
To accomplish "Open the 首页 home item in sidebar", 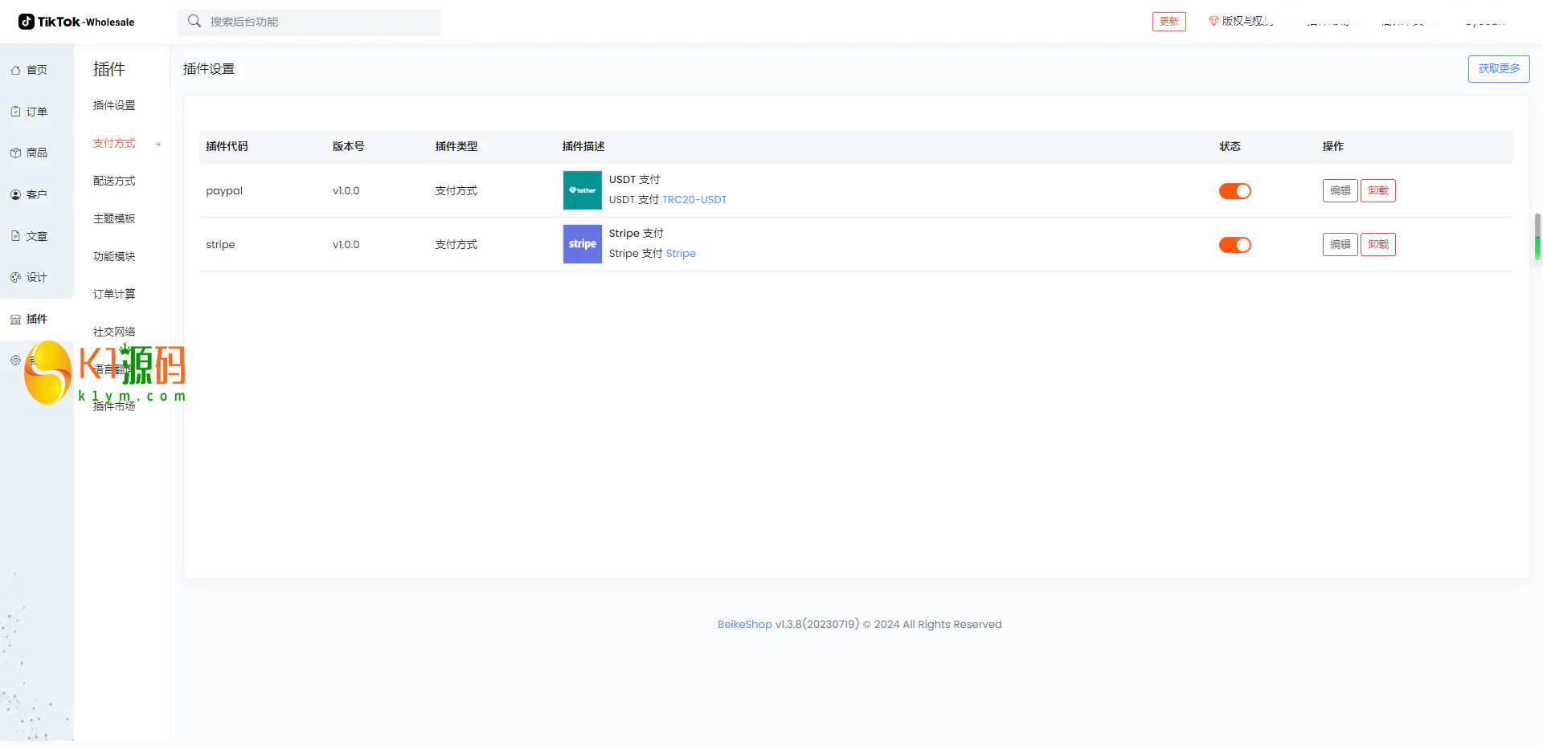I will (30, 70).
